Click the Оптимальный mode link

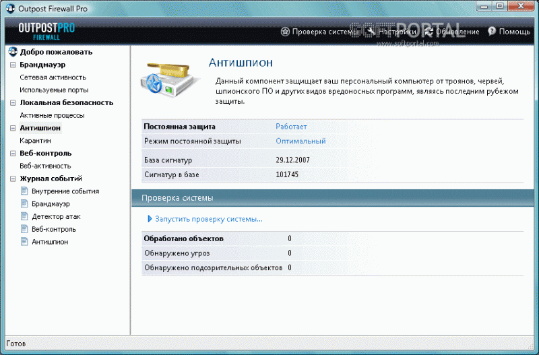tap(300, 141)
